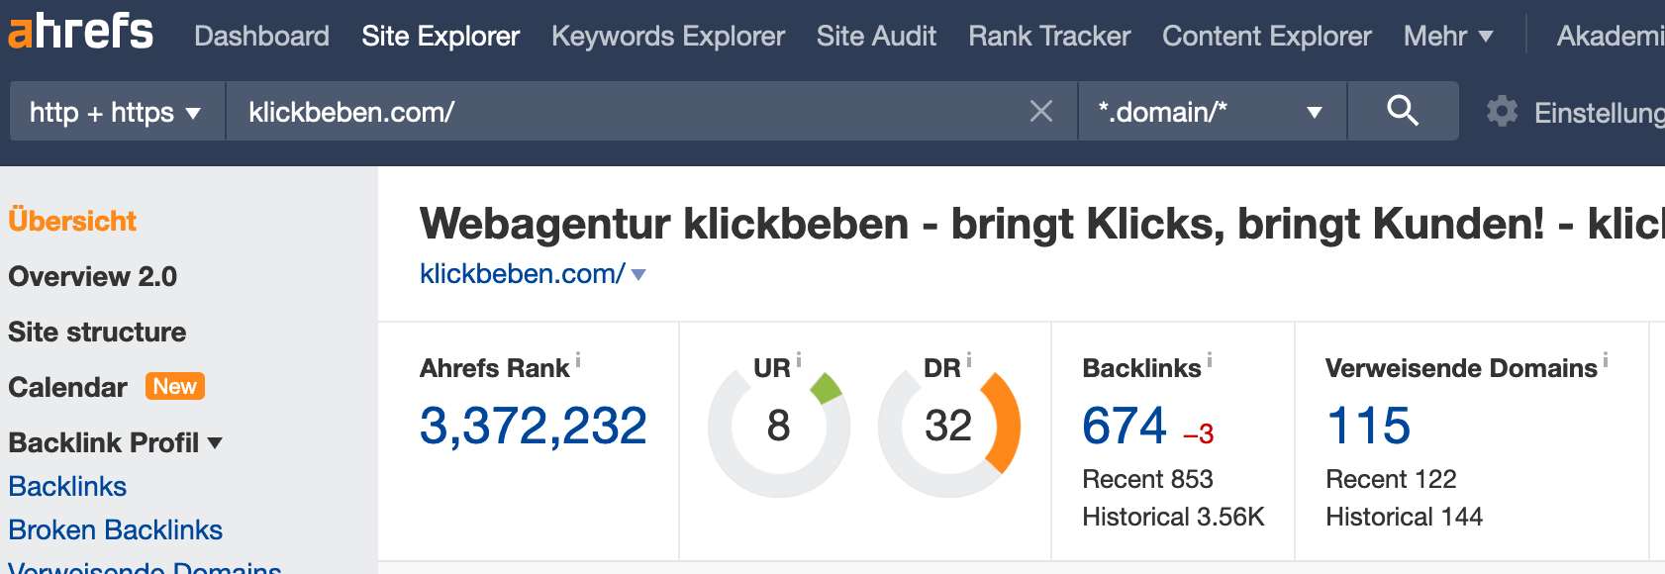Open Keywords Explorer
Viewport: 1665px width, 574px height.
coord(668,36)
